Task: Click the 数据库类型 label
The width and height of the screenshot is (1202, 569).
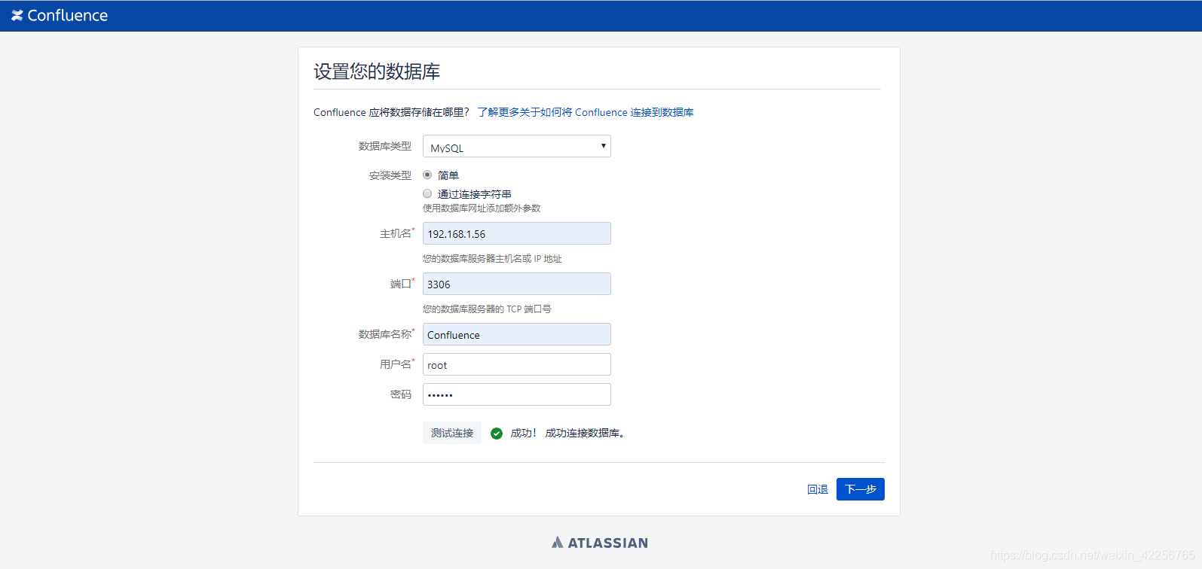Action: pos(385,146)
